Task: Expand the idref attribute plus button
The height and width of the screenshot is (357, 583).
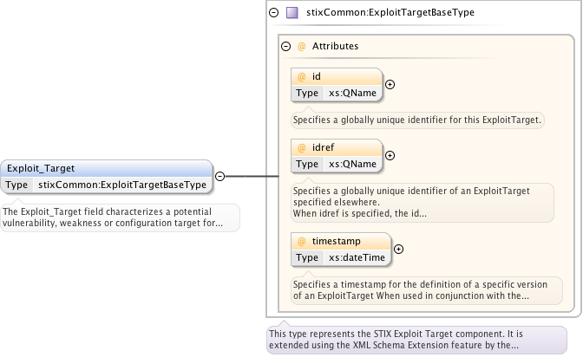Action: pos(390,156)
